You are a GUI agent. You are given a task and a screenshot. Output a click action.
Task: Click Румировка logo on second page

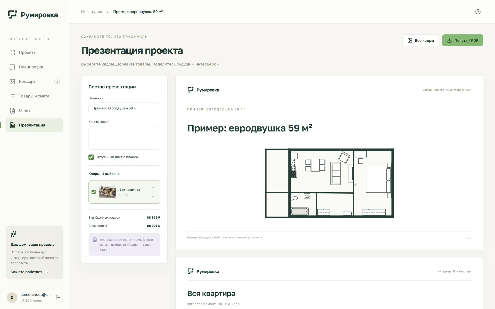point(203,271)
